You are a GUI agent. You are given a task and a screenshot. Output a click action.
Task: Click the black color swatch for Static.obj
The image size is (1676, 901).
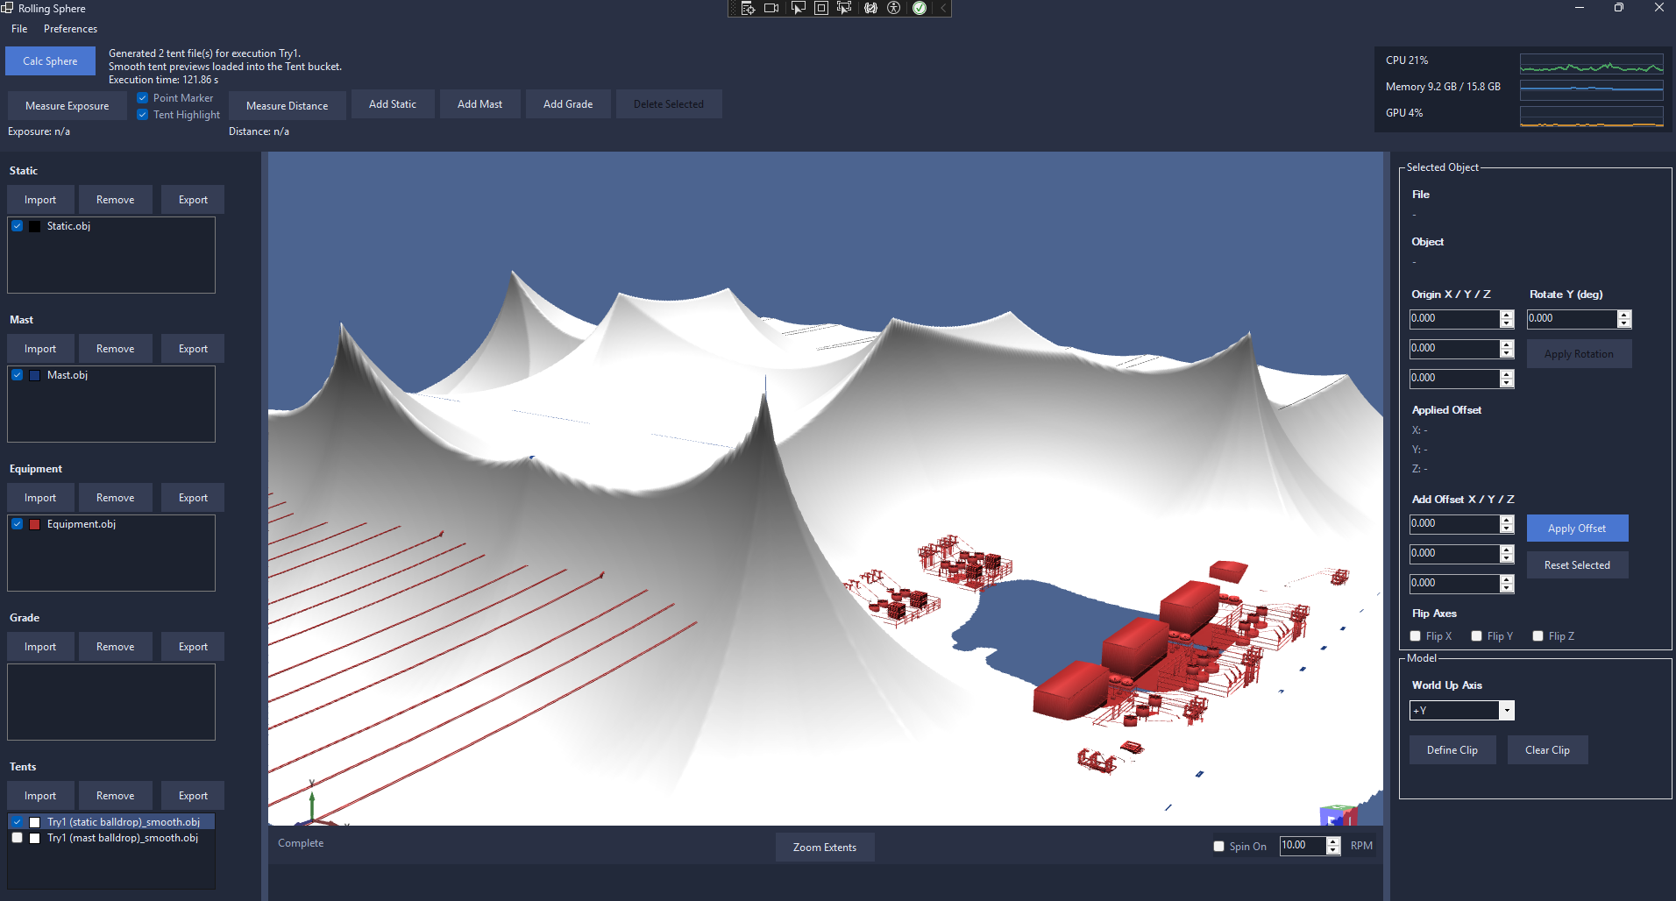[x=35, y=226]
